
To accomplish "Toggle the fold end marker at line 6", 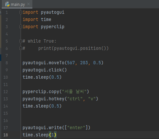I will click(21, 48).
